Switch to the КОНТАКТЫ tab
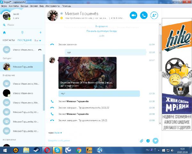The width and height of the screenshot is (192, 154). (9, 40)
